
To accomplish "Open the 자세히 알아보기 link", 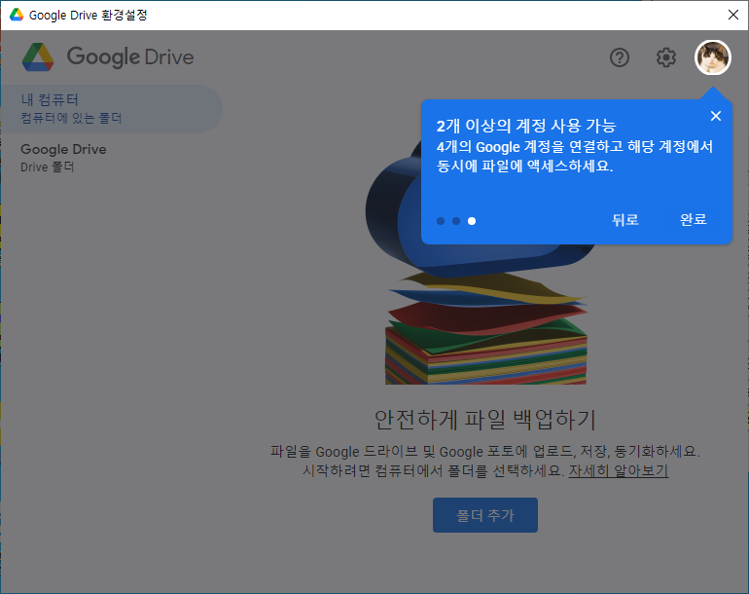I will [618, 470].
